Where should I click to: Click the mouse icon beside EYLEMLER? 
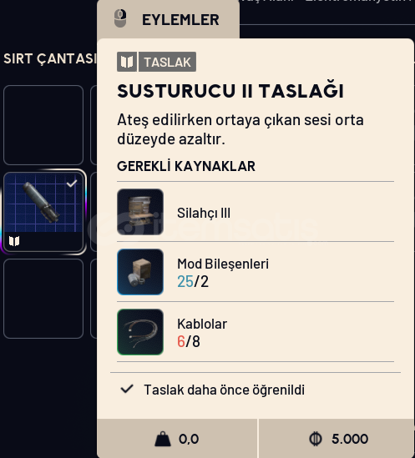pos(120,18)
